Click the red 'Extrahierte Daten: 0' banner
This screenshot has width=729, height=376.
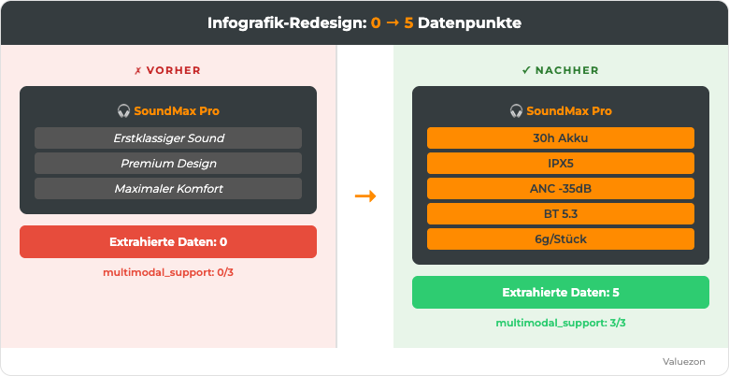point(168,242)
